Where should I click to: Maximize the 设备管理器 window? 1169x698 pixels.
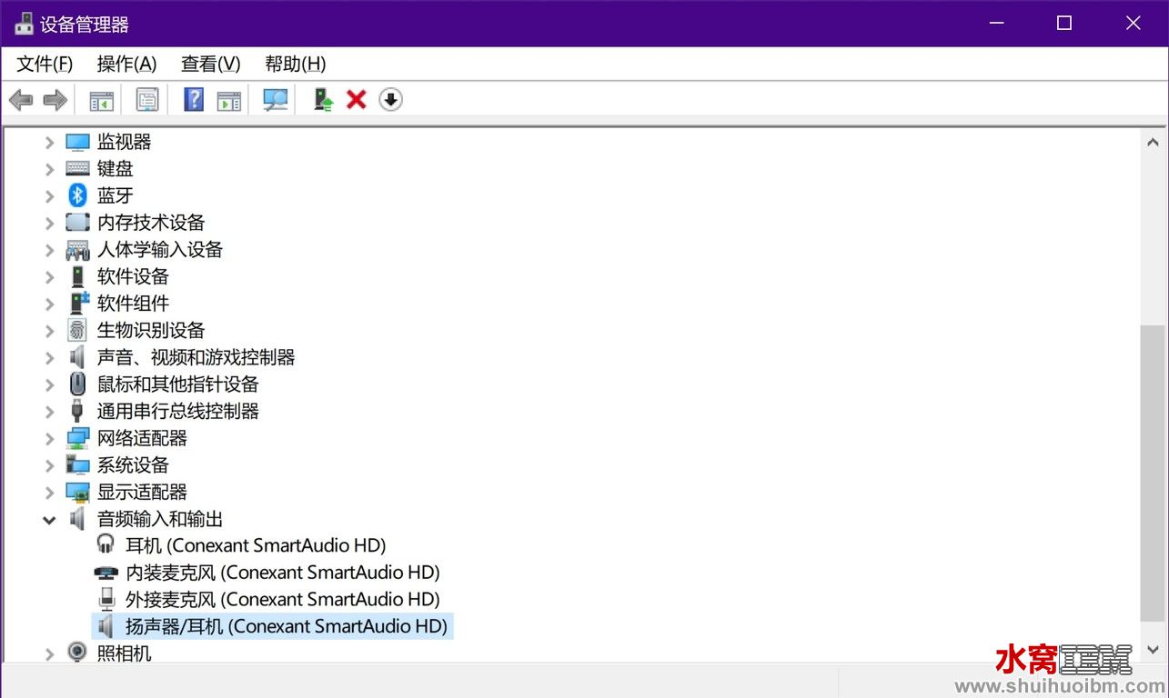(x=1064, y=23)
